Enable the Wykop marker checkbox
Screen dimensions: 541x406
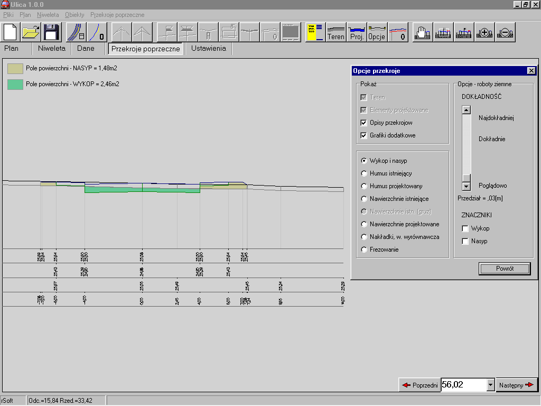(x=465, y=228)
